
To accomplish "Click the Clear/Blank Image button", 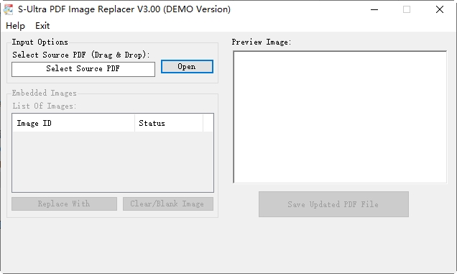I will click(168, 204).
